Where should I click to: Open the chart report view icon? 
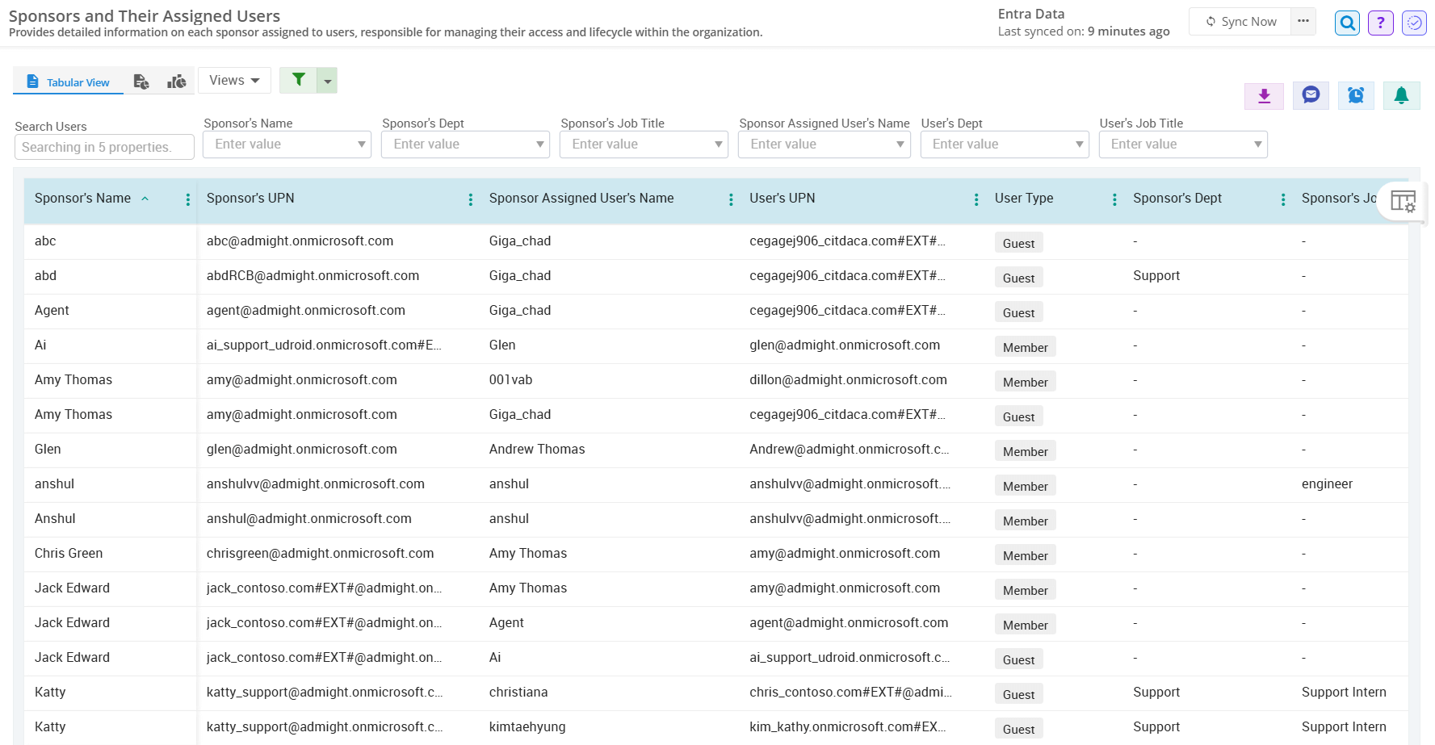[x=177, y=81]
